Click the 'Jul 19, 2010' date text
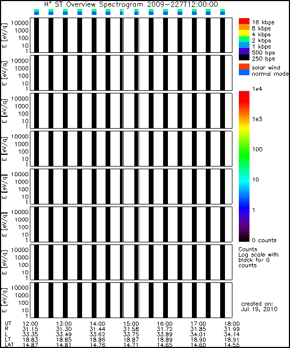The width and height of the screenshot is (290, 348). click(259, 309)
